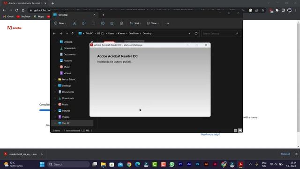Open the New dropdown in File Explorer
This screenshot has height=169, width=300.
click(x=60, y=23)
